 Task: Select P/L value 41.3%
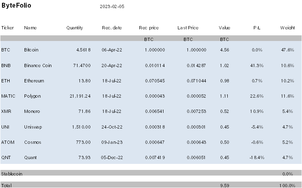coord(257,65)
